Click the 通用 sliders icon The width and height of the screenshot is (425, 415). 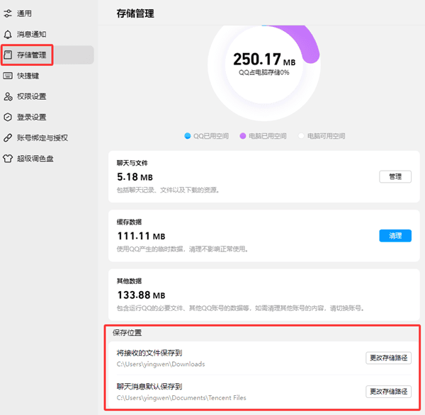point(8,13)
